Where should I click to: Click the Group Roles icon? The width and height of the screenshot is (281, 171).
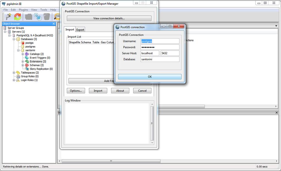pyautogui.click(x=18, y=76)
